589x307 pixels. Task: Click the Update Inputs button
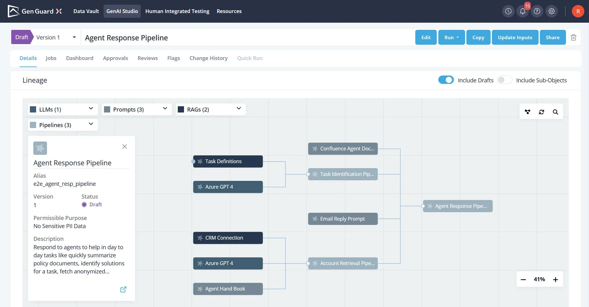[515, 37]
